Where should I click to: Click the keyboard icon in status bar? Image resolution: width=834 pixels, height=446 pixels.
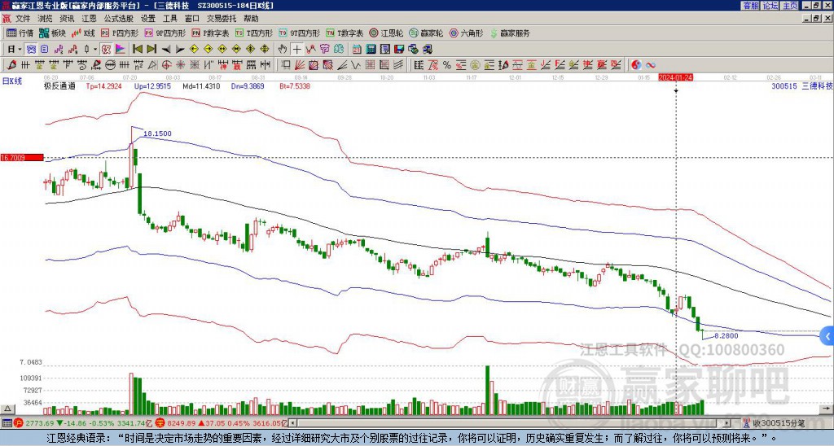[7, 423]
